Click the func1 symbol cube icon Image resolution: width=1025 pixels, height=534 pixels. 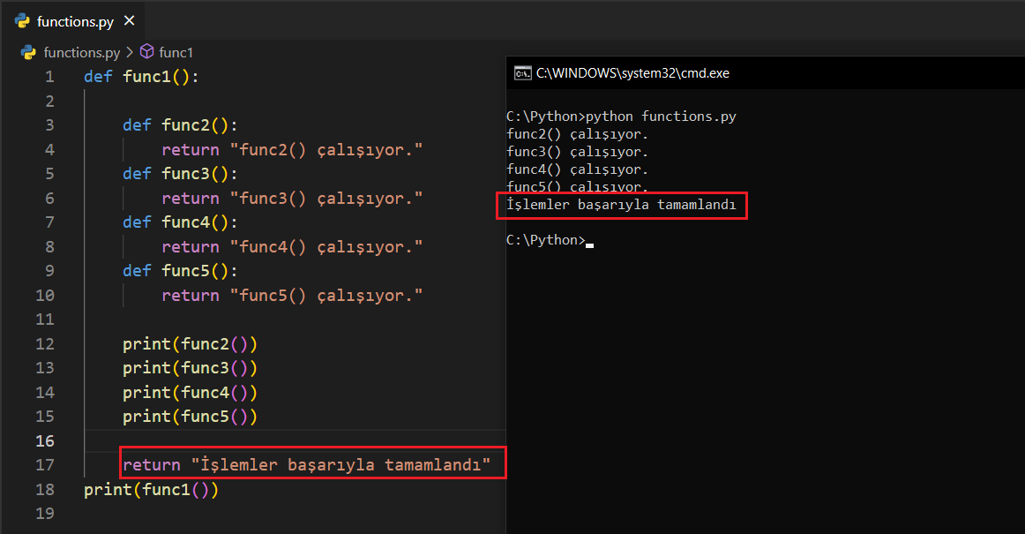click(x=147, y=52)
